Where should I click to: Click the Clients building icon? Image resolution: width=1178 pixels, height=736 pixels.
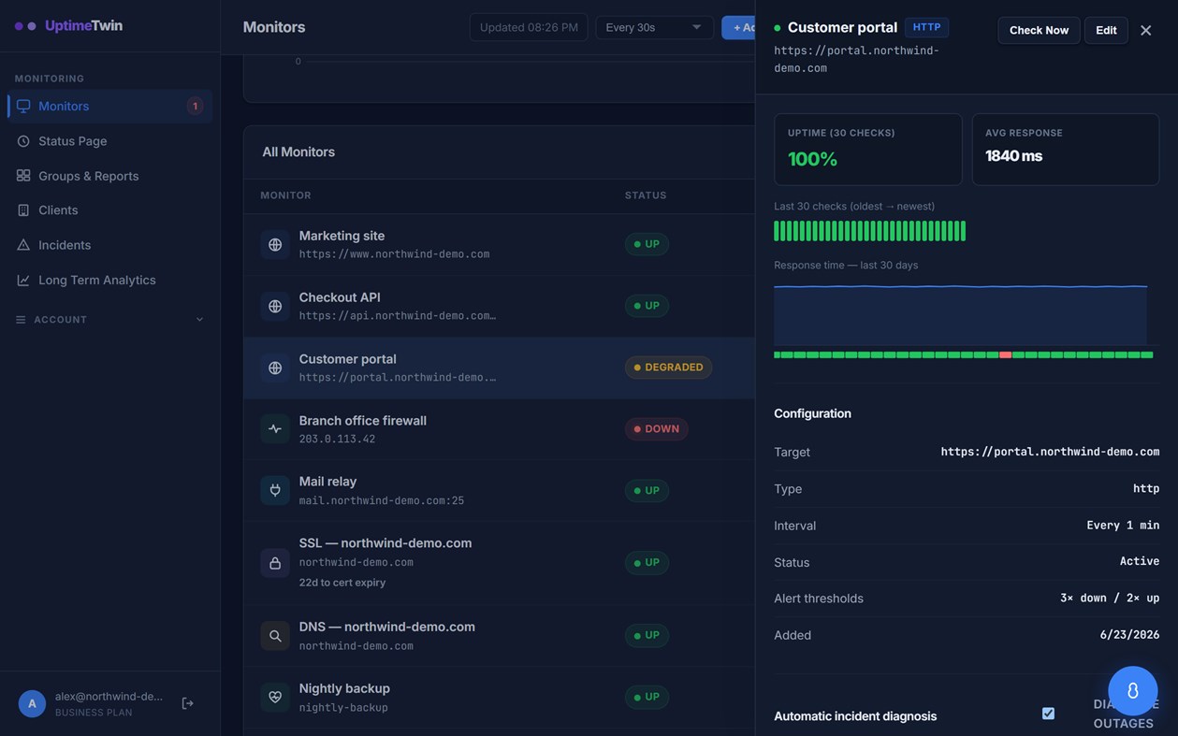click(x=23, y=210)
